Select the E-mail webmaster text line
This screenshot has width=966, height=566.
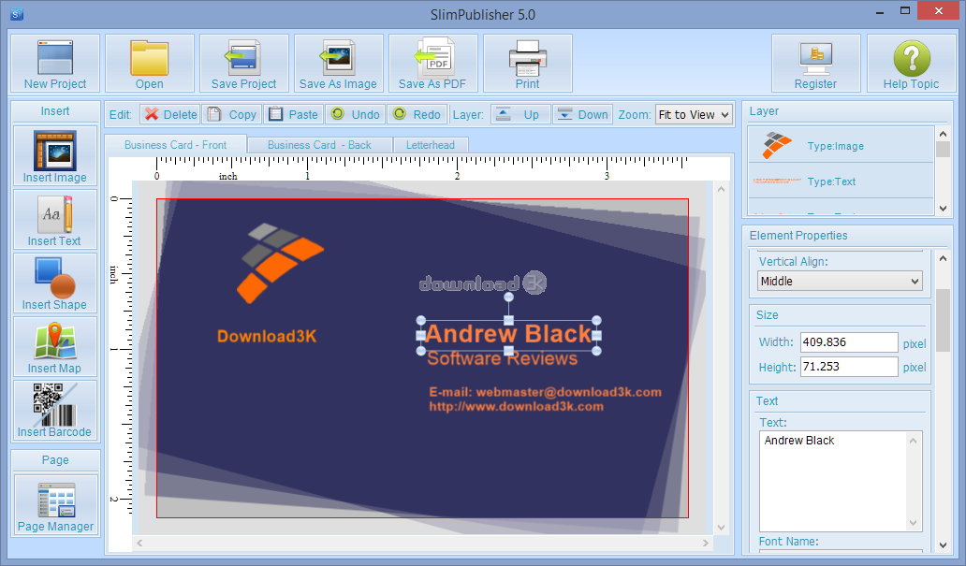point(545,392)
